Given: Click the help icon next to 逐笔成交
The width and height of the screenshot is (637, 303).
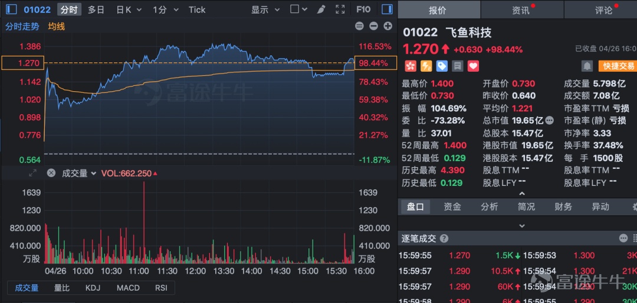Looking at the screenshot, I should click(444, 238).
